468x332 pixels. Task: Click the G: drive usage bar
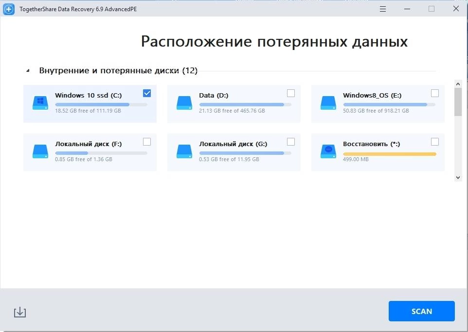(x=245, y=153)
